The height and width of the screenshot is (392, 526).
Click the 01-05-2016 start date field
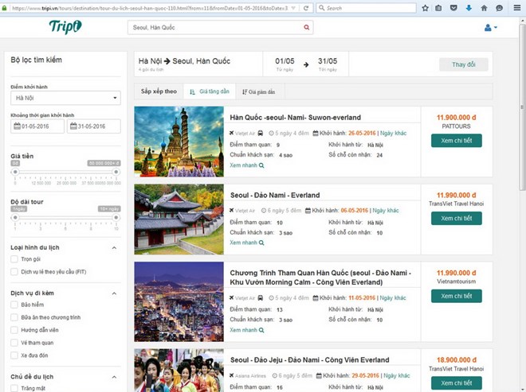coord(37,126)
